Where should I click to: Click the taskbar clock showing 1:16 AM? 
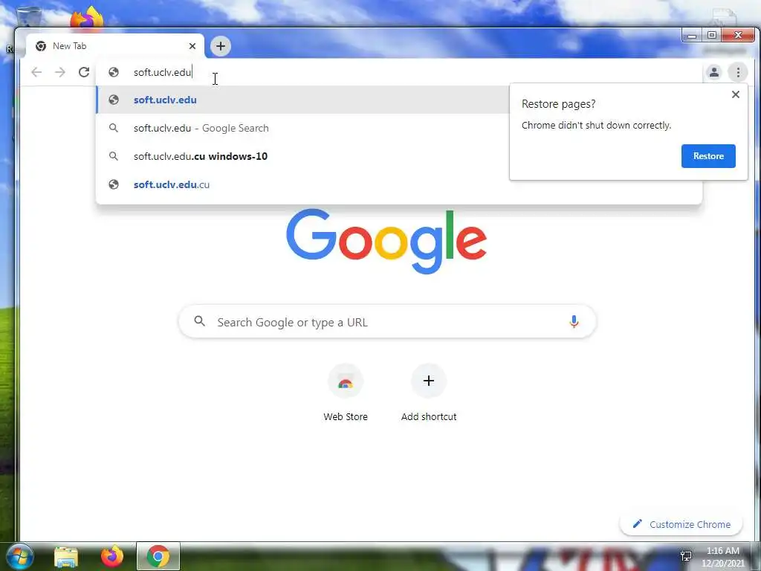722,557
